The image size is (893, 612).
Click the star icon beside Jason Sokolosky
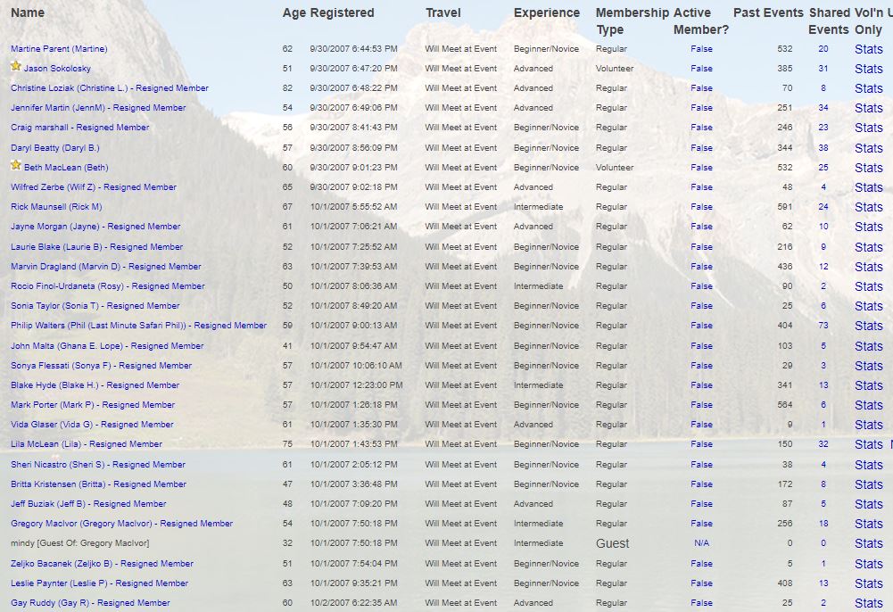(15, 67)
